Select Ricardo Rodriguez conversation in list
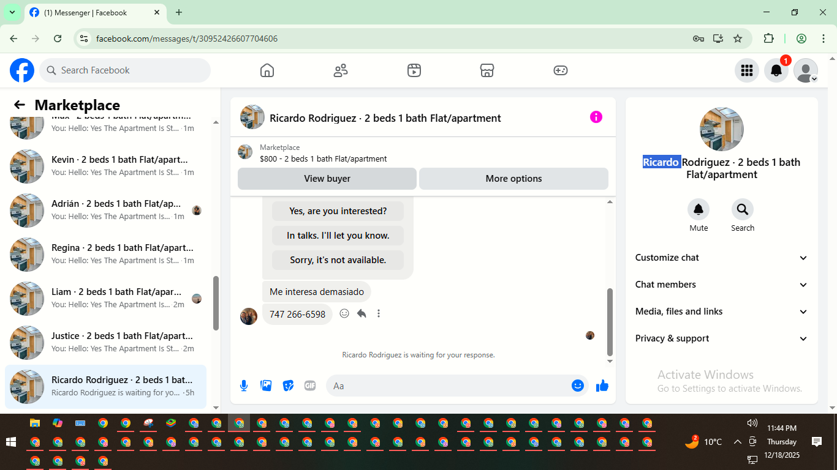This screenshot has width=837, height=470. click(x=105, y=387)
